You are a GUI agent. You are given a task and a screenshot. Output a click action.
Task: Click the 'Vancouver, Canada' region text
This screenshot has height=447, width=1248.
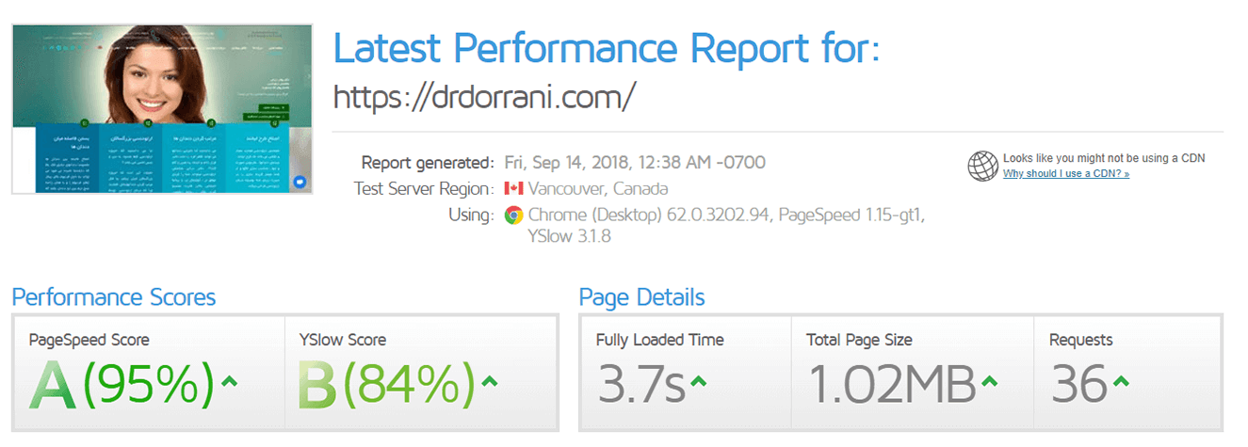pos(598,188)
